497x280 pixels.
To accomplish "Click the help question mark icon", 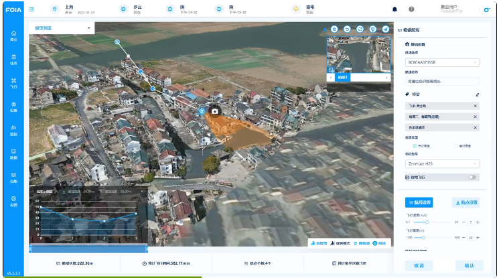I will tap(411, 9).
